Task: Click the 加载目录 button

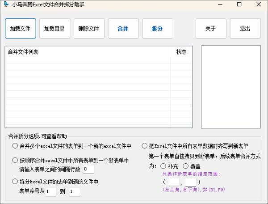Action: point(54,29)
